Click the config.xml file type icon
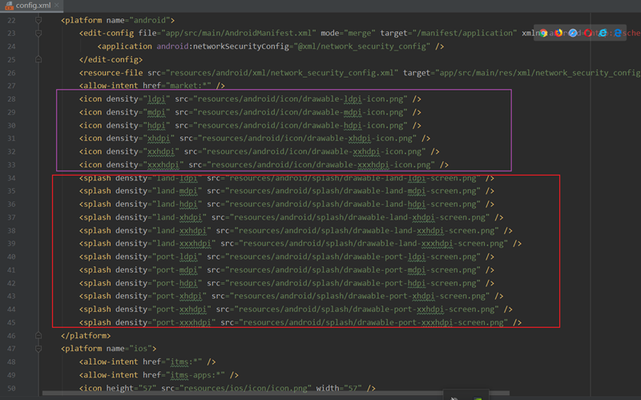 [9, 6]
